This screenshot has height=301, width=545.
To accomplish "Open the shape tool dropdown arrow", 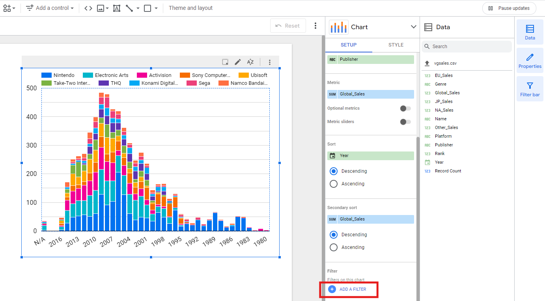I will tap(156, 8).
